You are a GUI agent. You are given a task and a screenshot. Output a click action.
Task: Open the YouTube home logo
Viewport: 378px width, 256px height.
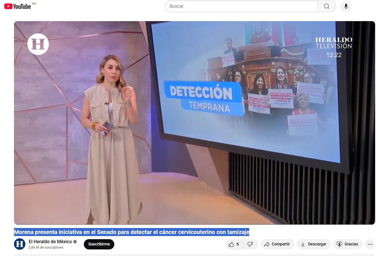(x=18, y=6)
